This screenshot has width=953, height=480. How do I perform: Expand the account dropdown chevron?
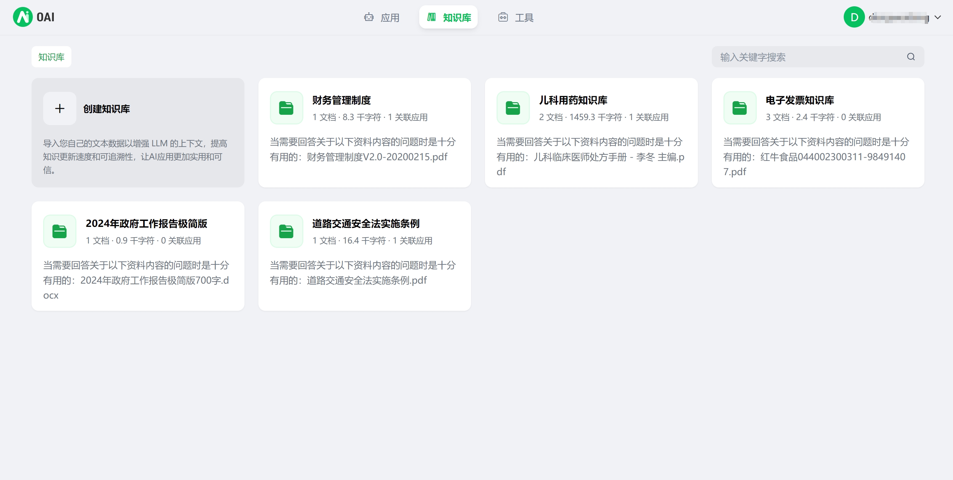[x=937, y=17]
